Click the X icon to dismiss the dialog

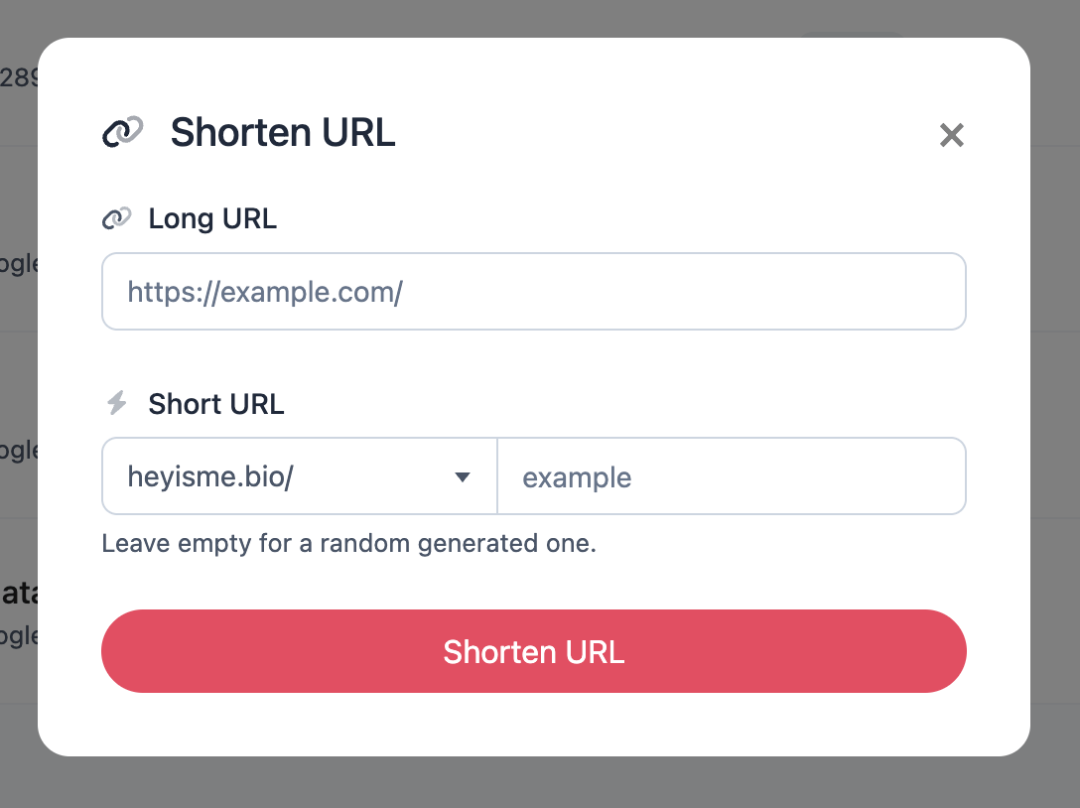[951, 135]
